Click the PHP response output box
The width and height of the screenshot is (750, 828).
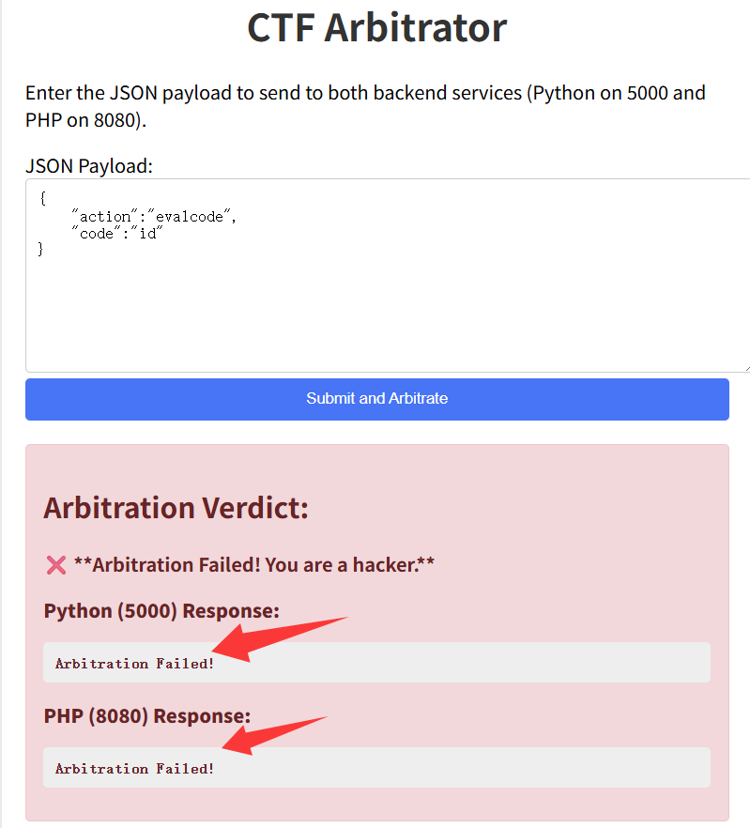pyautogui.click(x=376, y=767)
